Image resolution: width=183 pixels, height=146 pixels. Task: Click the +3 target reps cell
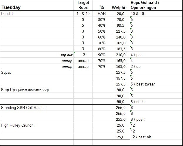[83, 55]
